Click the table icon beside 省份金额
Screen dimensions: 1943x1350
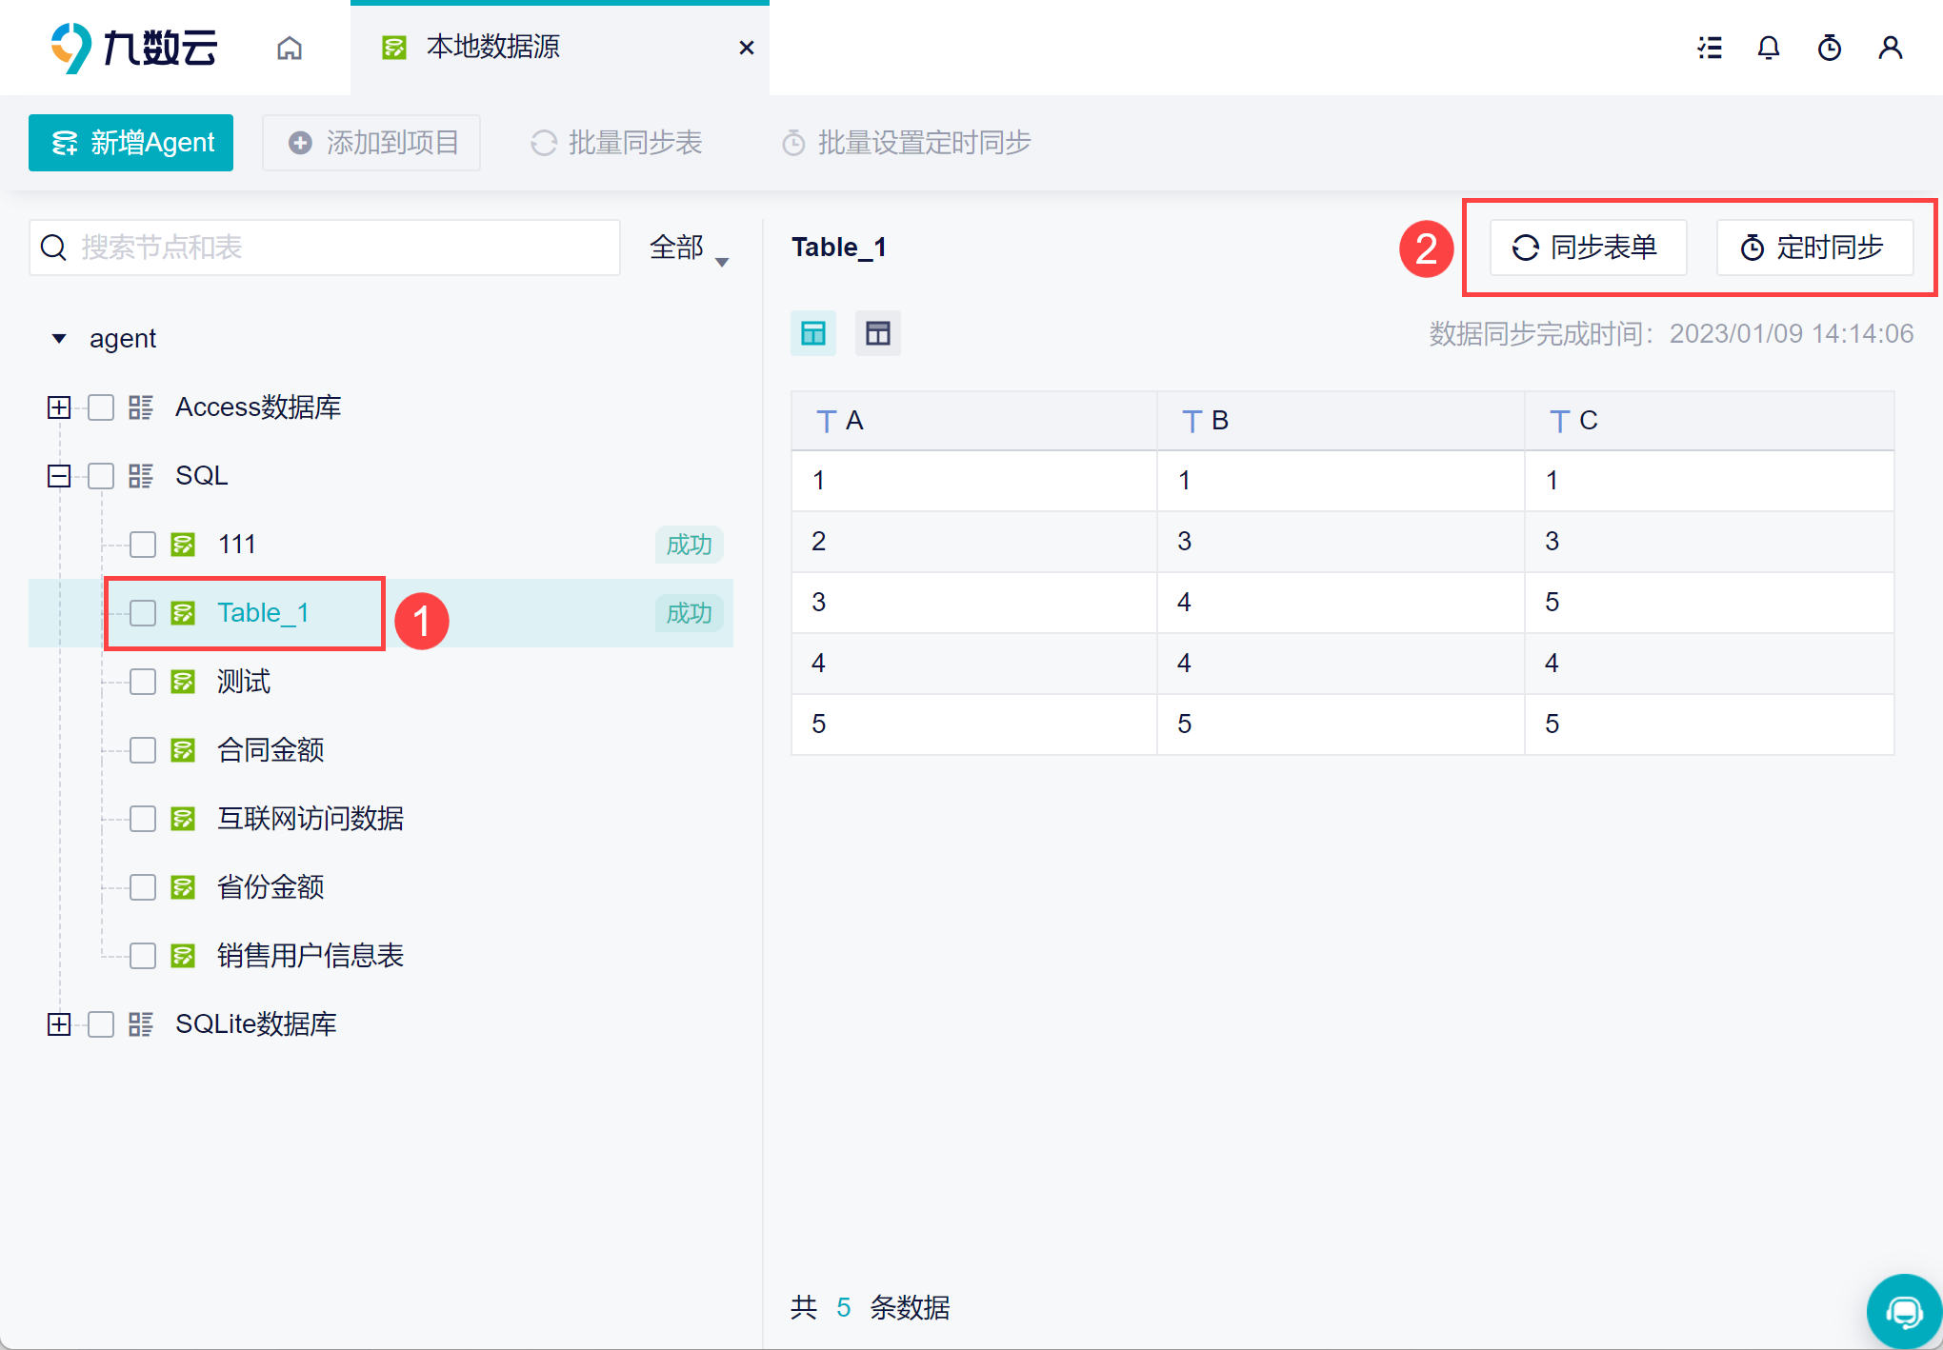(183, 887)
